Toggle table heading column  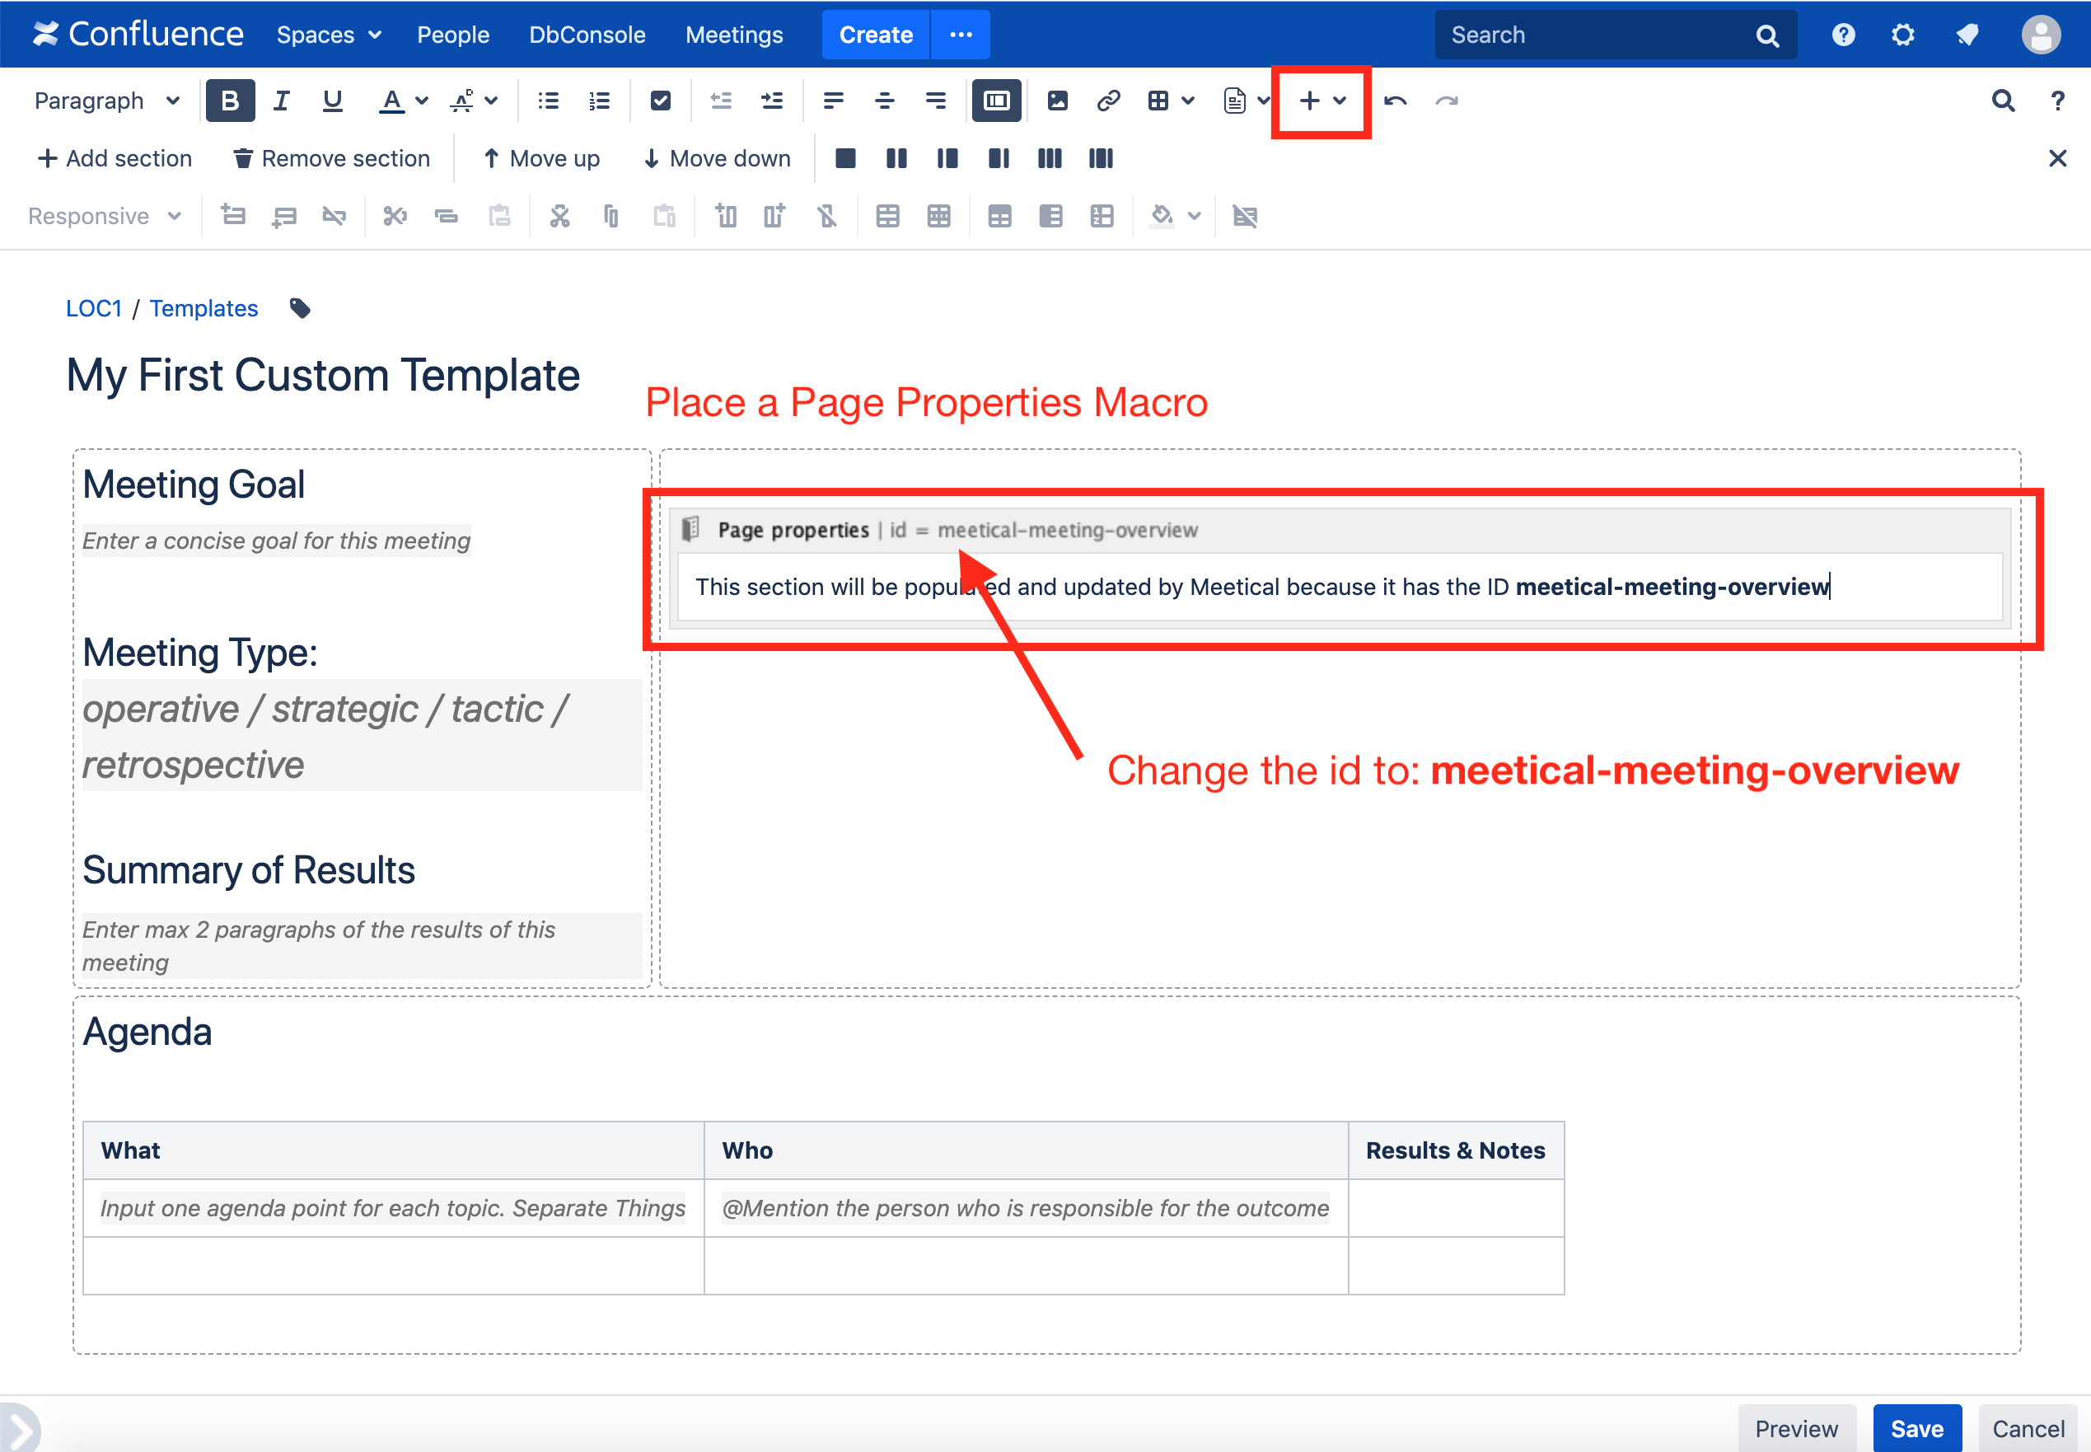pos(1050,216)
